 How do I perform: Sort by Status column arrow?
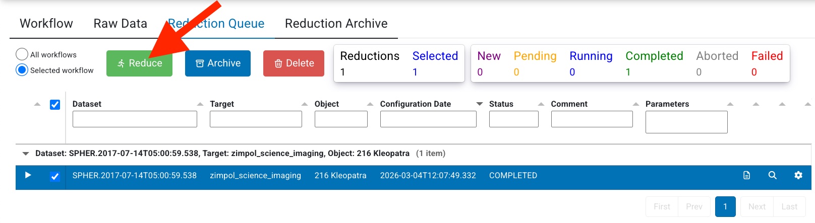click(541, 104)
